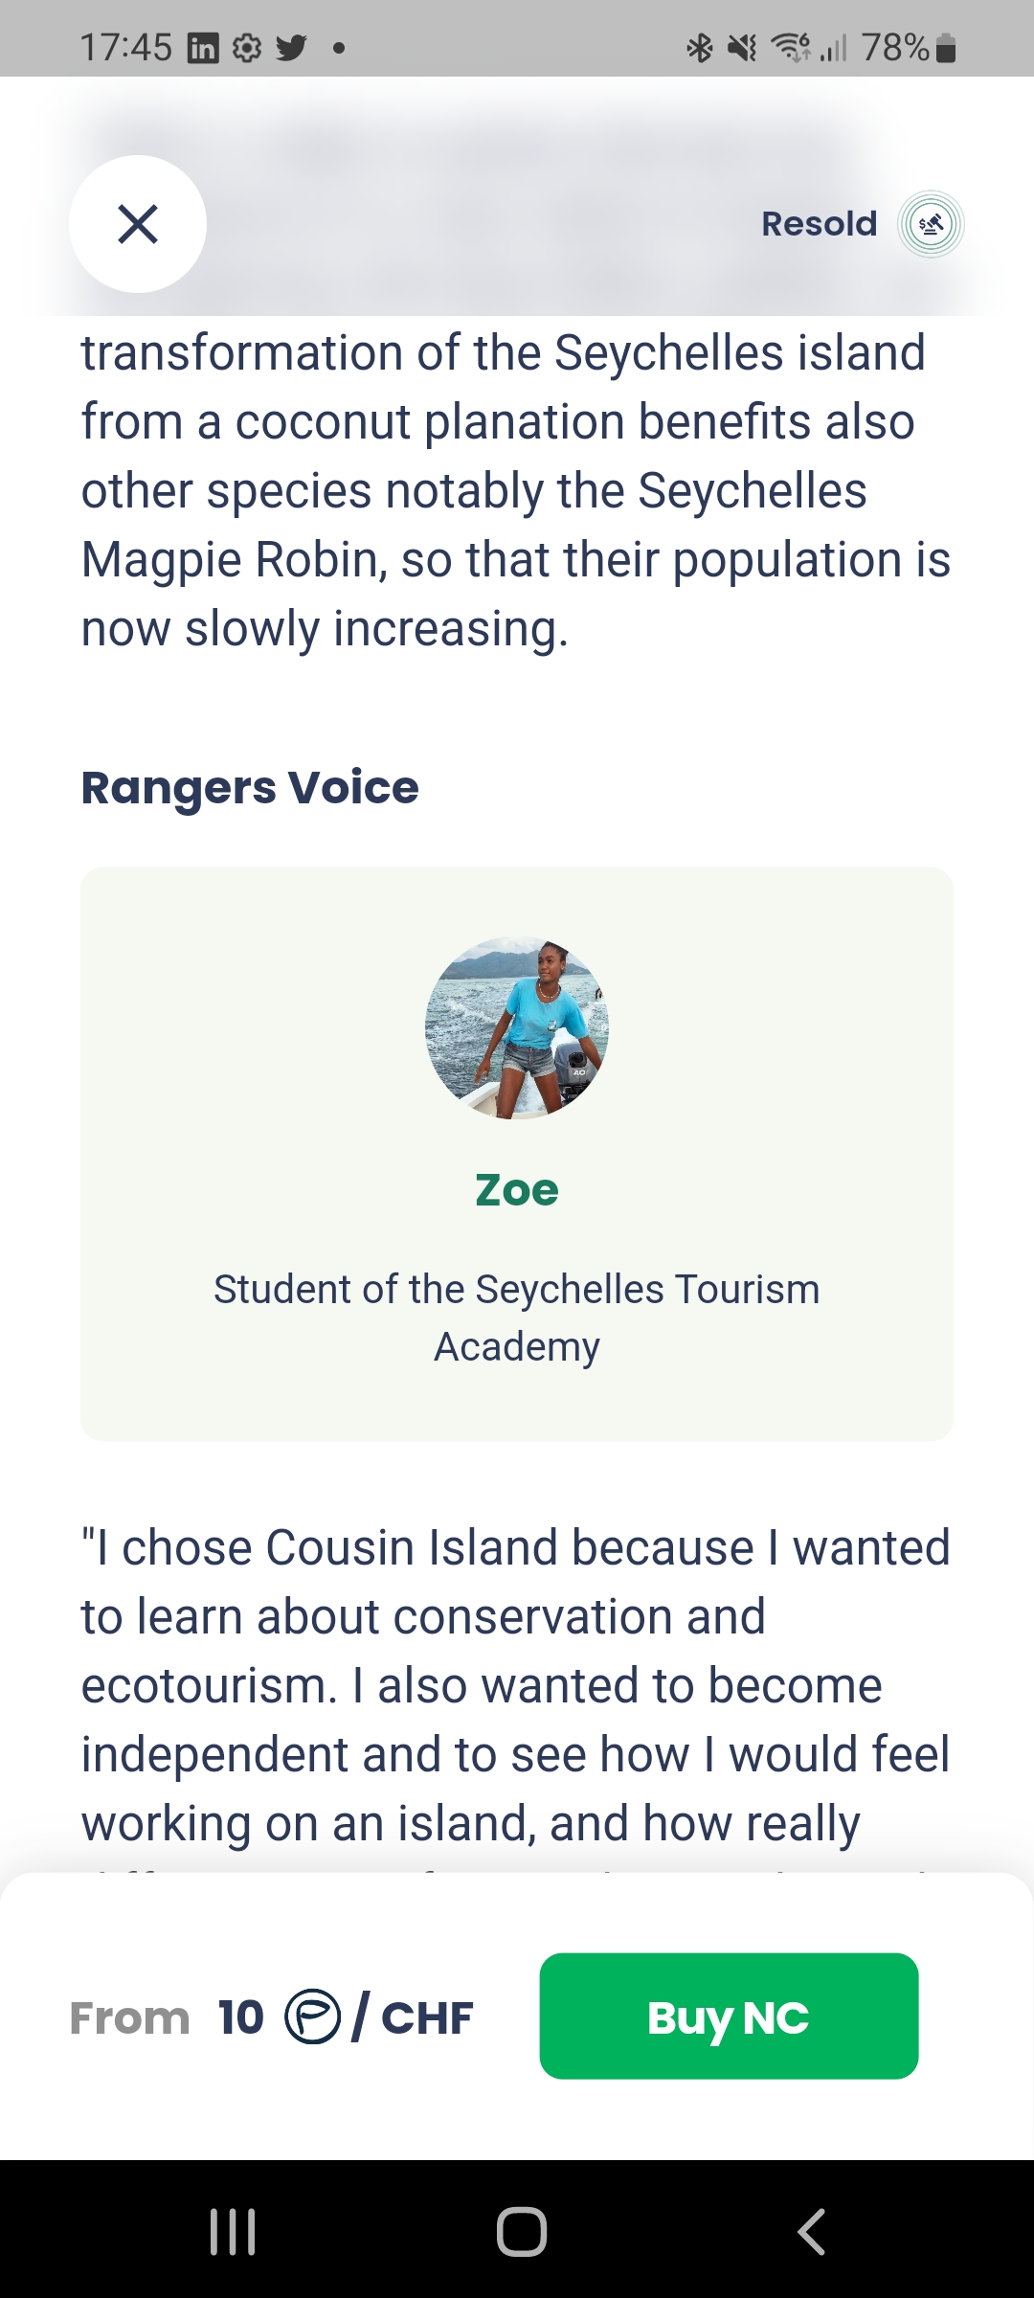The width and height of the screenshot is (1034, 2298).
Task: Tap the NC coin currency icon
Action: 312,2016
